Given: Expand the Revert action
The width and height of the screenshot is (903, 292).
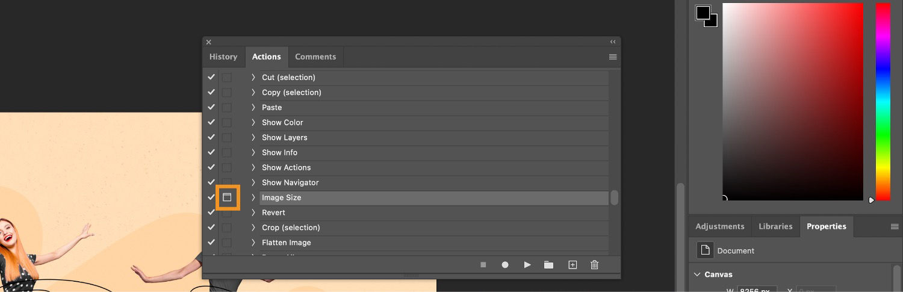Looking at the screenshot, I should (253, 213).
